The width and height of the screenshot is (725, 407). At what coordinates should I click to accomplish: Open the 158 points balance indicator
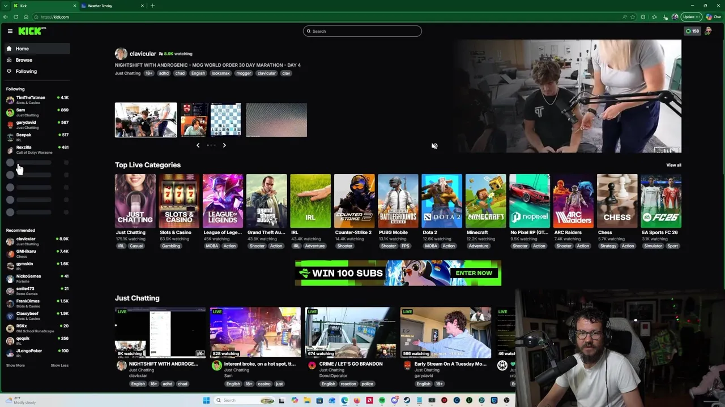tap(692, 31)
